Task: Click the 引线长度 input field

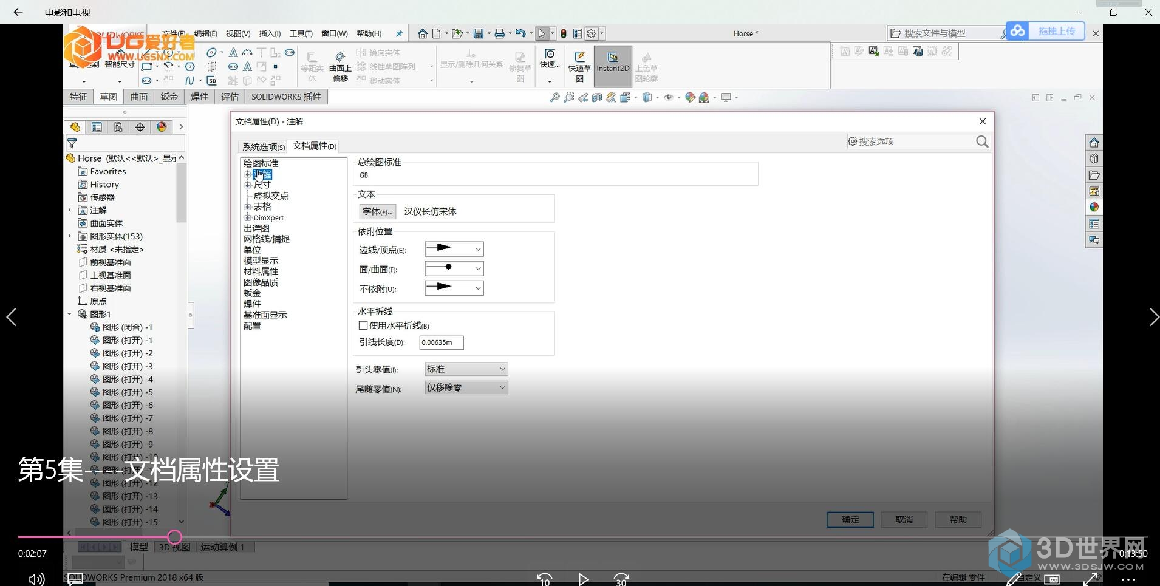Action: coord(442,342)
